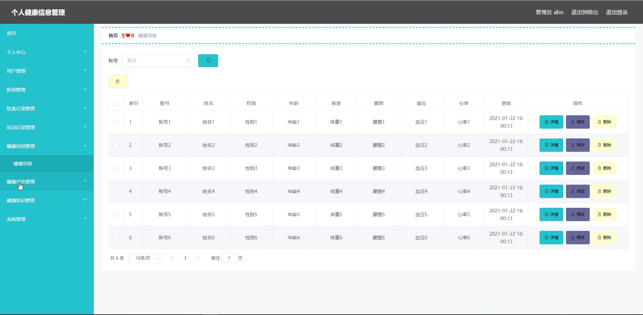Expand 饮食记录管理 sidebar menu
This screenshot has height=315, width=643.
(47, 108)
